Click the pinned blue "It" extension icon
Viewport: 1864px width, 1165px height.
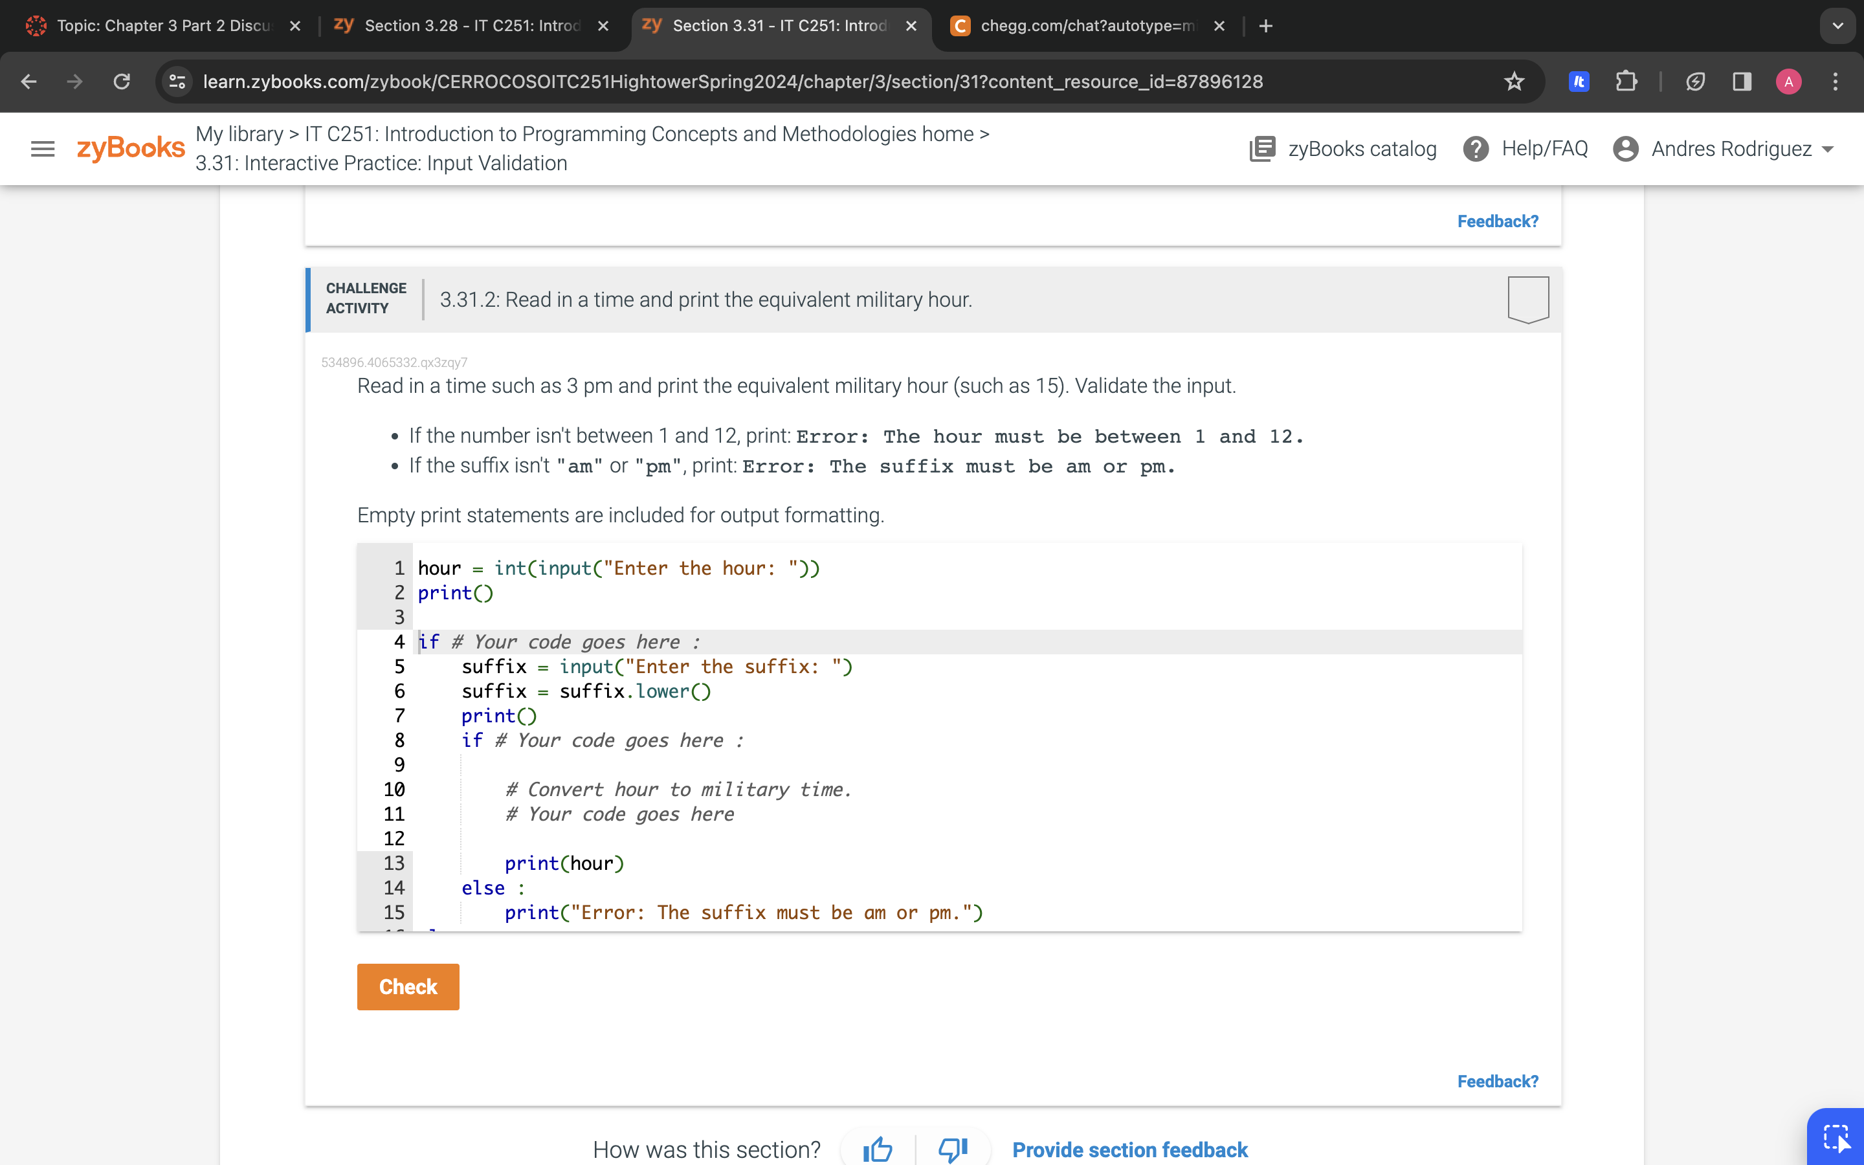pos(1578,81)
